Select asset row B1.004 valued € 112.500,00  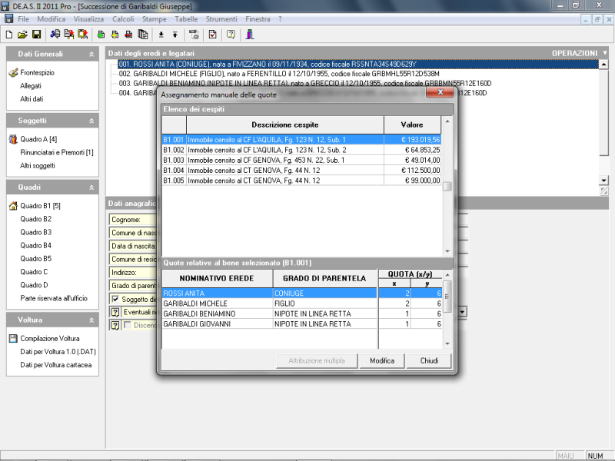click(301, 170)
